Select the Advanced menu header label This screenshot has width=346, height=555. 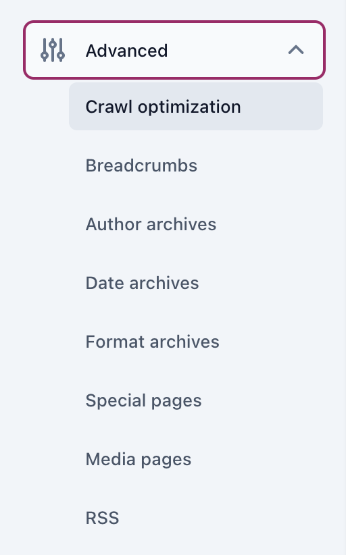127,50
